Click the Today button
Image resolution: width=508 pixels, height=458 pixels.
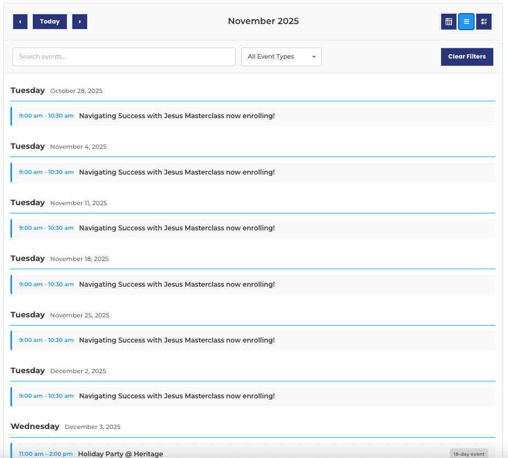point(50,21)
